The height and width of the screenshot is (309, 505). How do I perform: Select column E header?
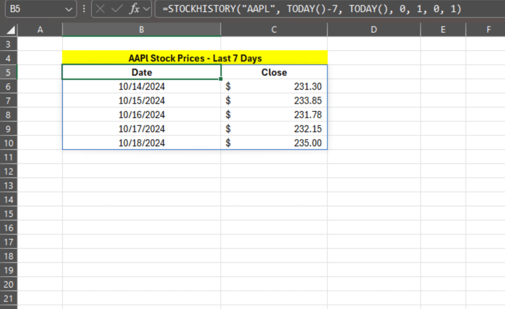click(x=443, y=30)
